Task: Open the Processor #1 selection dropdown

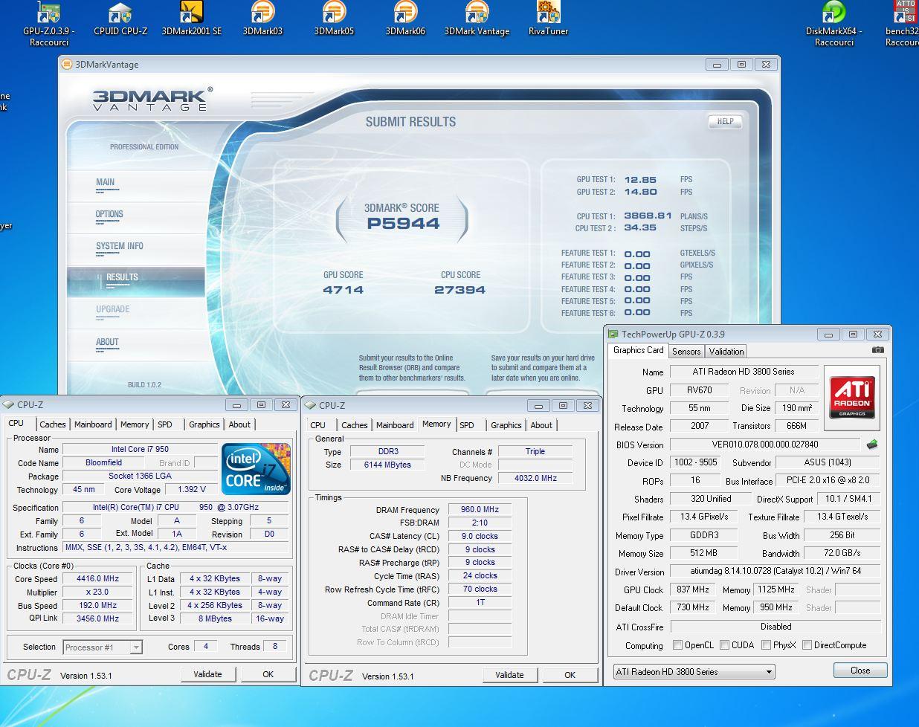Action: point(103,647)
